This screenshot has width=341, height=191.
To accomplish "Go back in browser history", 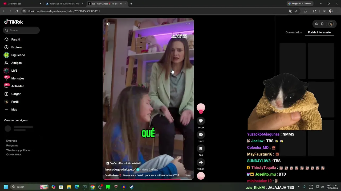I will coord(4,11).
